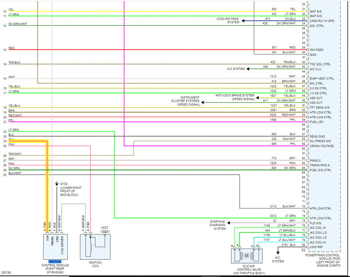Click the SOL CTRL label at pin 34
Viewport: 350px width, 277px height.
[317, 26]
